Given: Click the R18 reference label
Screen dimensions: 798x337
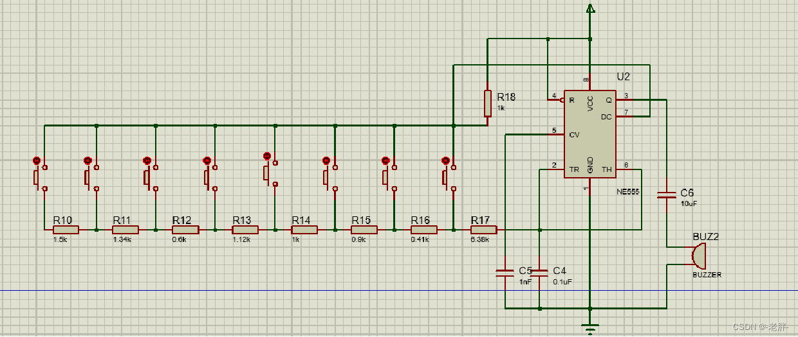Looking at the screenshot, I should (506, 97).
